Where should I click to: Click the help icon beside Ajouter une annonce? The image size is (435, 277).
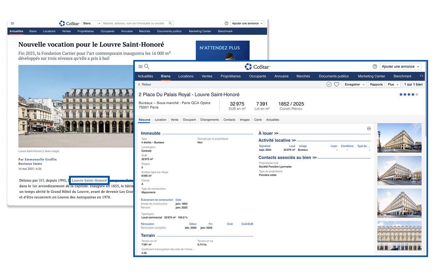point(375,67)
